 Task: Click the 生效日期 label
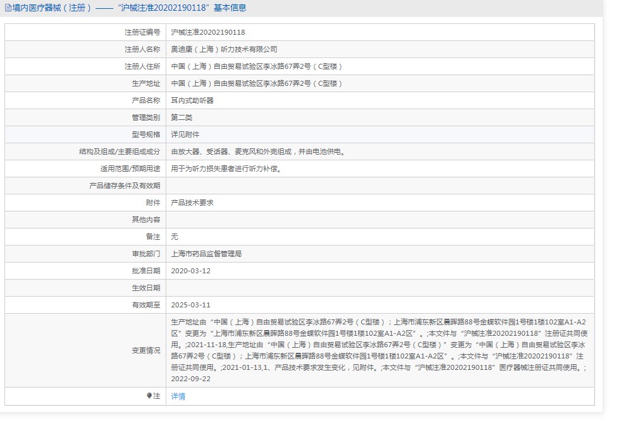tap(145, 288)
